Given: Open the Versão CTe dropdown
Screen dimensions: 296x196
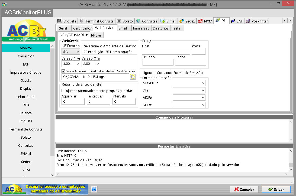Looking at the screenshot, I should coord(91,64).
